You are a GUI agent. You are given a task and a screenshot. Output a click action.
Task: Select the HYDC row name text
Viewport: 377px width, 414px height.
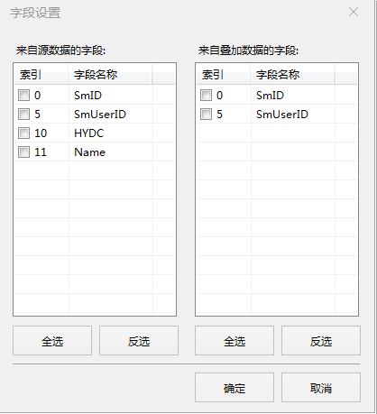pos(89,133)
